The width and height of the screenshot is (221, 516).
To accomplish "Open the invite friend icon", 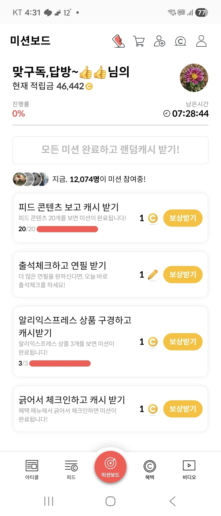I will coord(159,41).
